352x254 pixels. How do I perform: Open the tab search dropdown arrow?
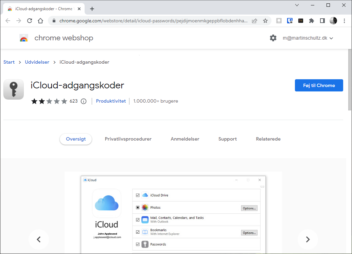click(297, 5)
